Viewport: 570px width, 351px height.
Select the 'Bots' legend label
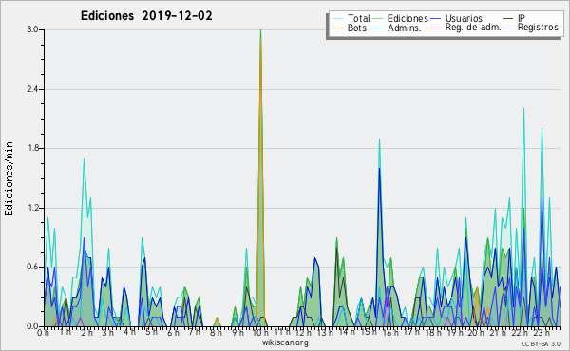pyautogui.click(x=357, y=28)
